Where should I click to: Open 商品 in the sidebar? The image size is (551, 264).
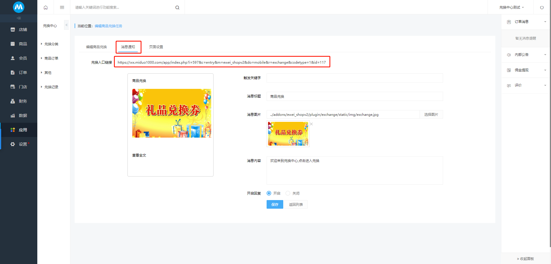pos(19,44)
